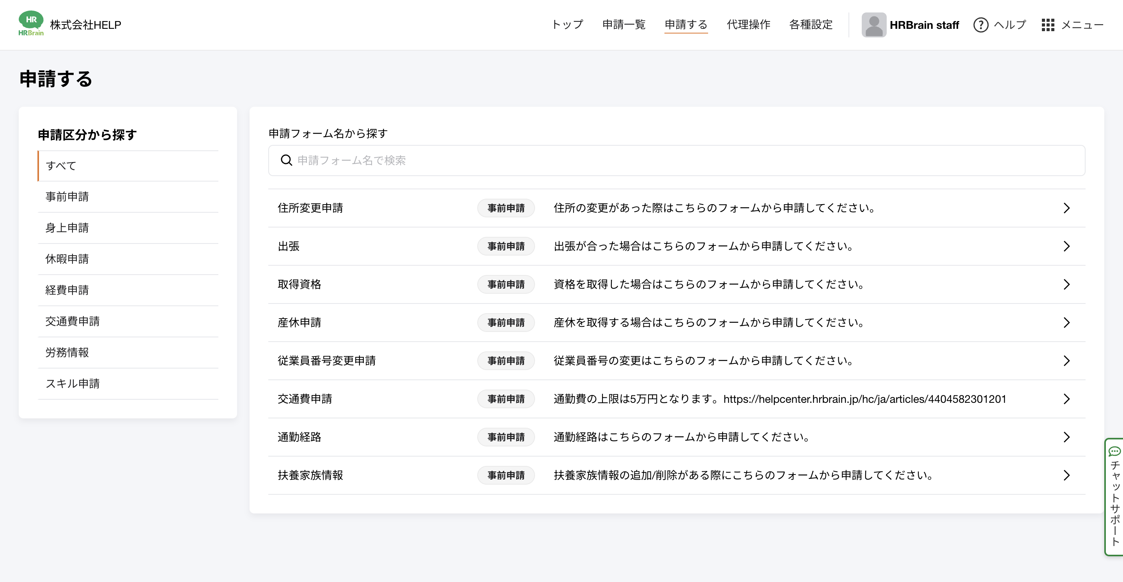The image size is (1123, 582).
Task: Open the help question mark icon
Action: (980, 25)
